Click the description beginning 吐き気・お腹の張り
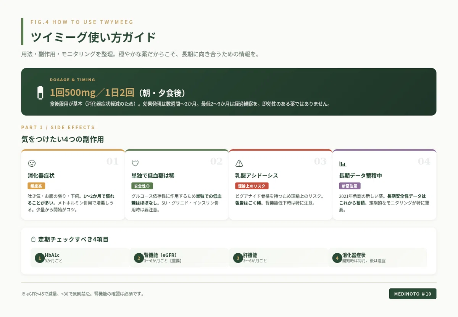Screen dimensions: 458x317 click(x=71, y=203)
